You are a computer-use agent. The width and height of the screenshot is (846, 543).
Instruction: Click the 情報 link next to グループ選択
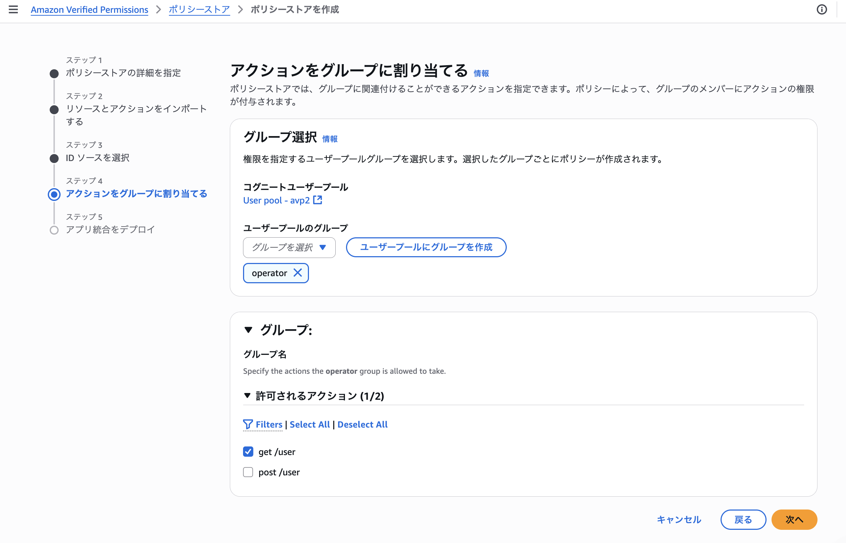click(330, 139)
